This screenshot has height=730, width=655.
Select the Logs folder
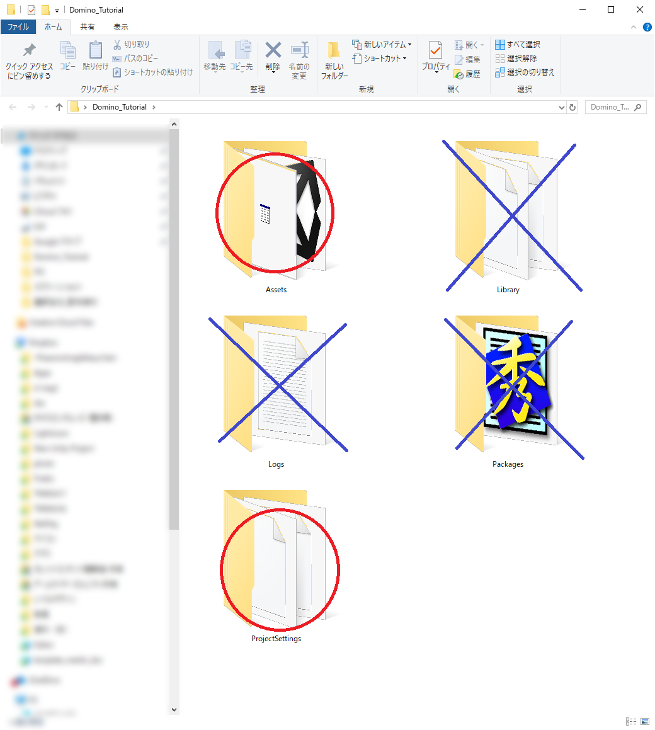(276, 392)
